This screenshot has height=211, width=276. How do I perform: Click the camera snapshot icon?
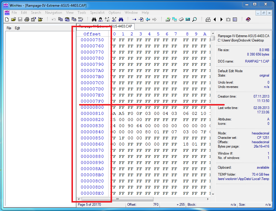[x=228, y=19]
